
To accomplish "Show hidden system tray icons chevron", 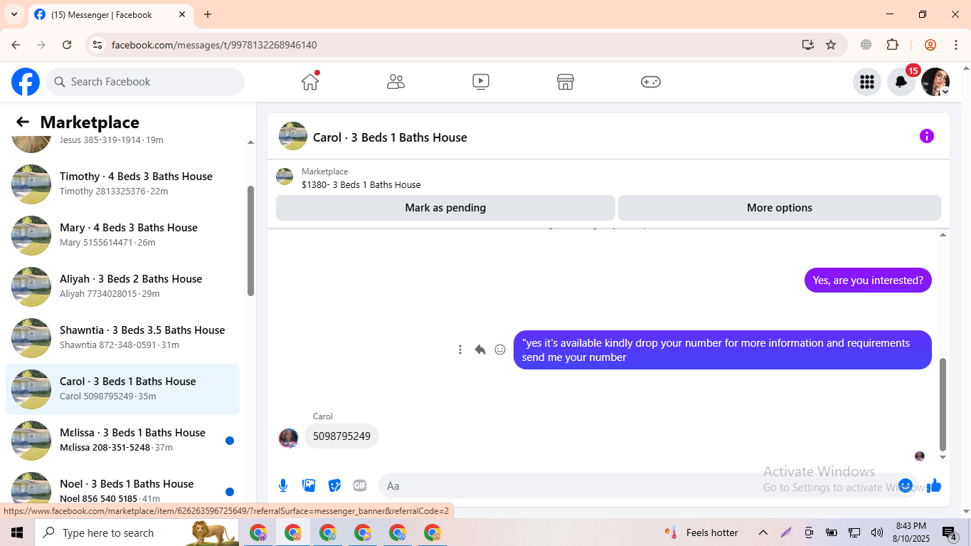I will (763, 532).
